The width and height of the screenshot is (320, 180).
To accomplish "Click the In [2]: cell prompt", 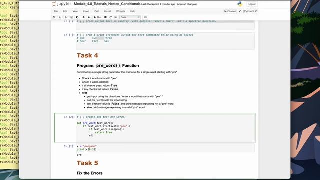I will 69,117.
